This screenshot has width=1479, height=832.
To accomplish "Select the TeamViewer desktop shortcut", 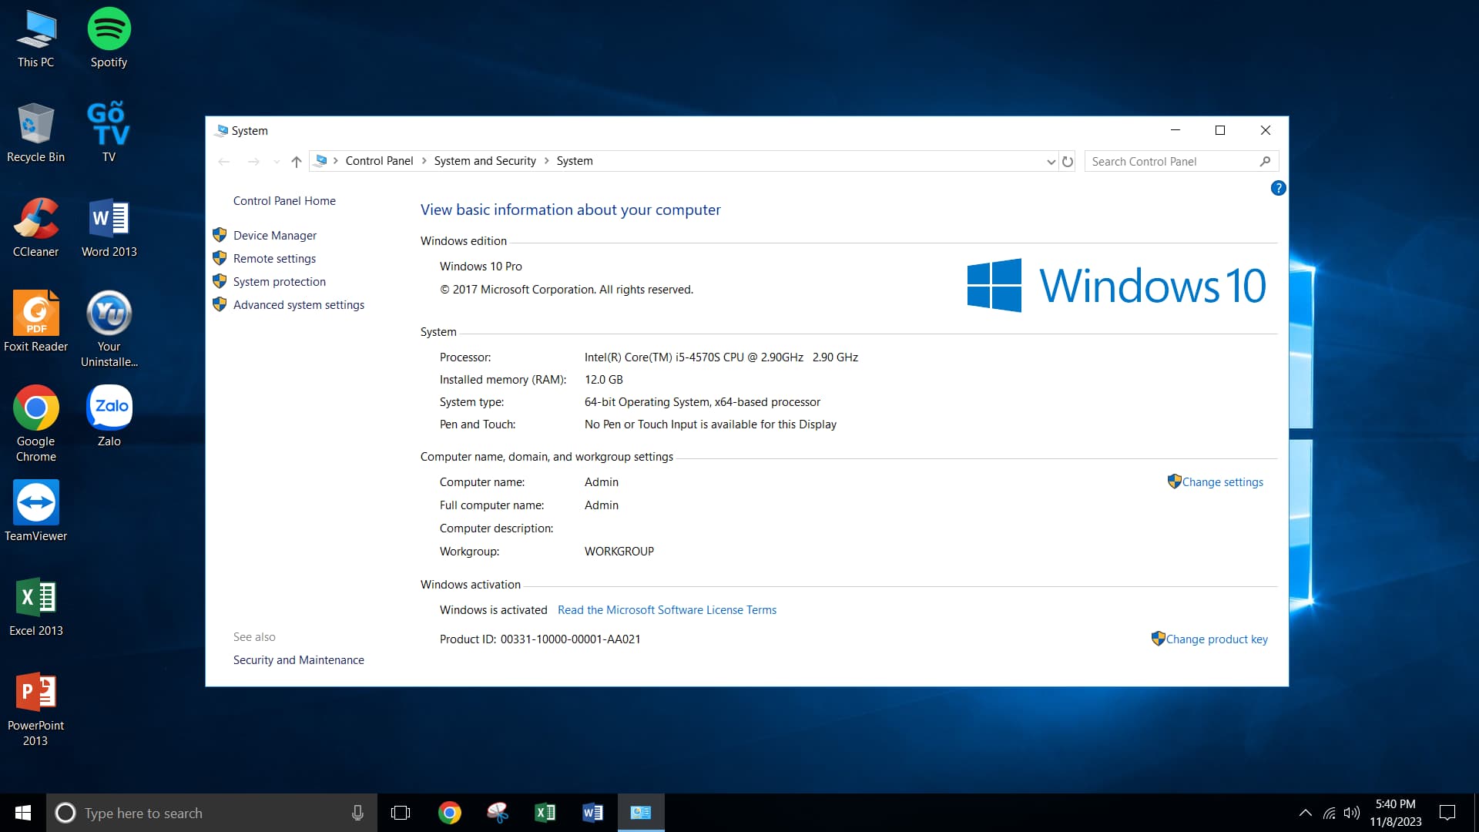I will (35, 512).
